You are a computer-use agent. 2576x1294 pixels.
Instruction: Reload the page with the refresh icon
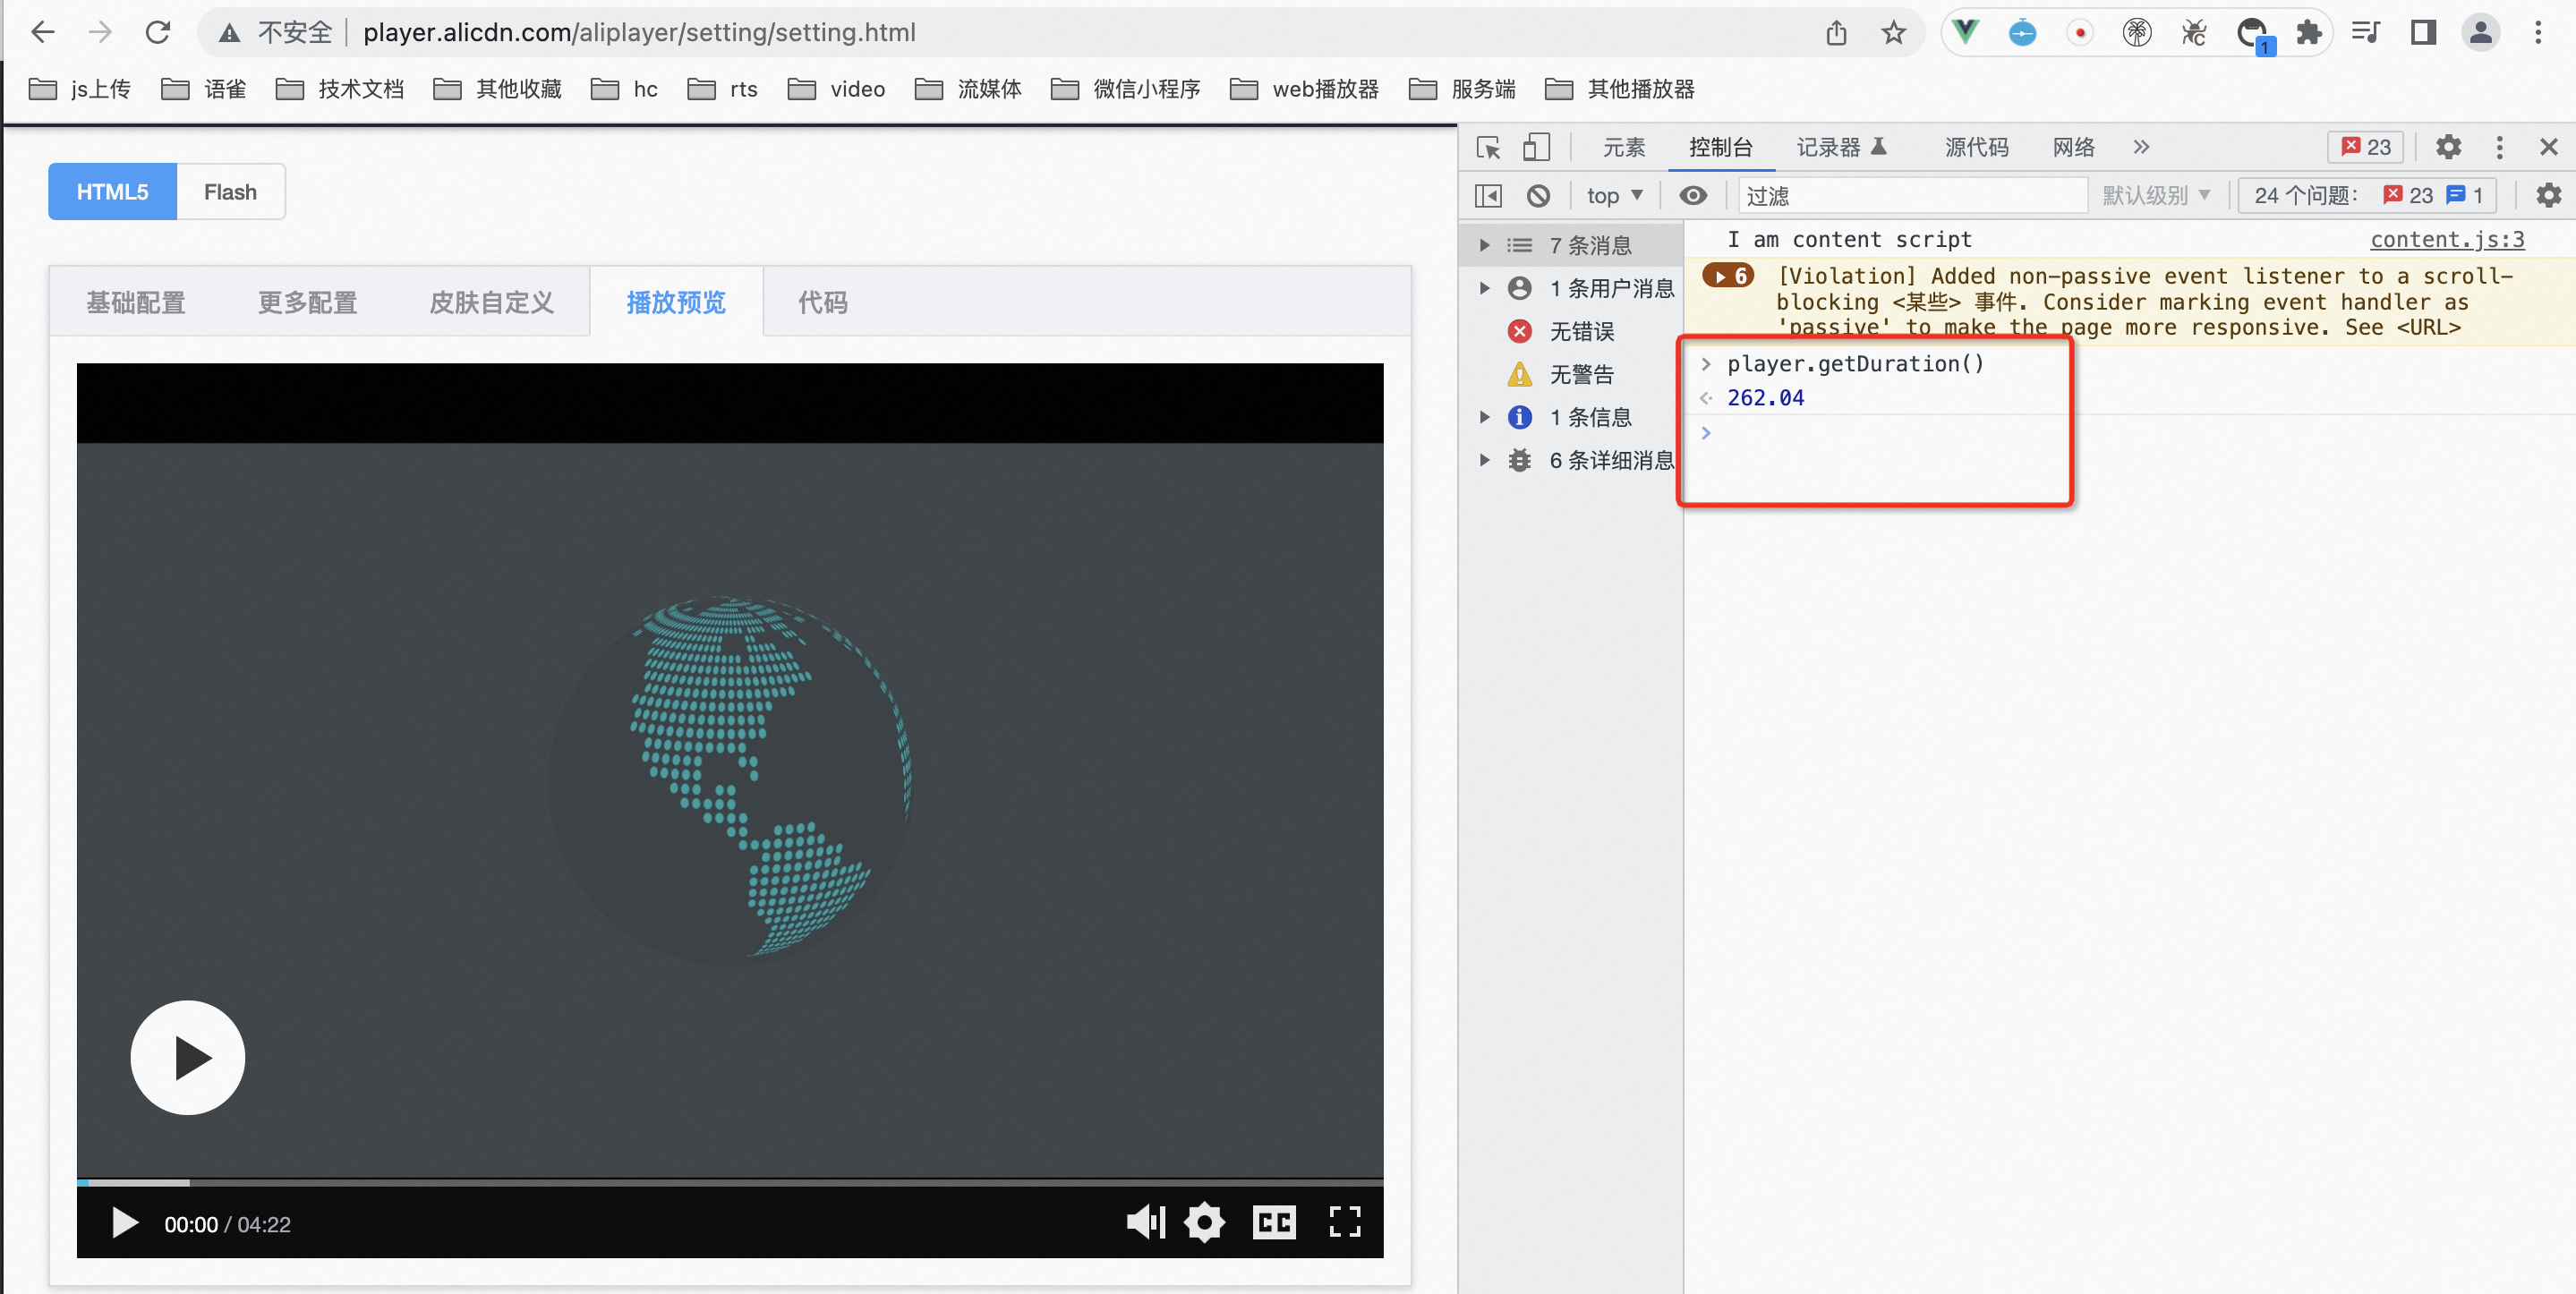158,32
